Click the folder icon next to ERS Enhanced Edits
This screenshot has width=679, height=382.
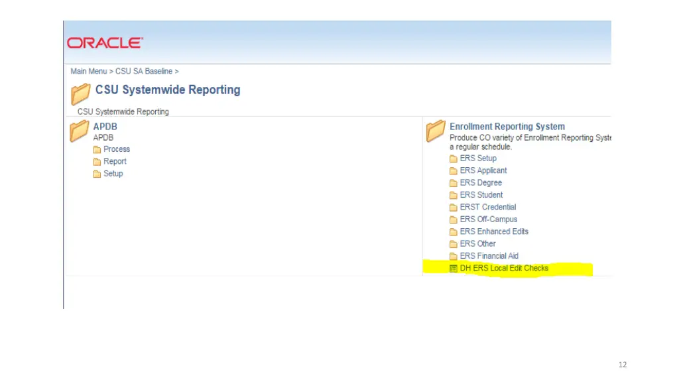[454, 231]
